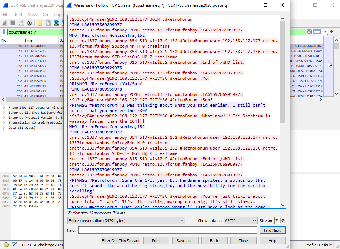Click the Back button
This screenshot has height=249, width=340.
tap(214, 241)
